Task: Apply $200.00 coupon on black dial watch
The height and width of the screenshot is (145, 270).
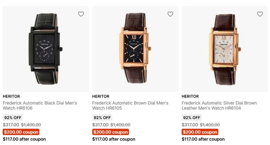Action: click(21, 132)
